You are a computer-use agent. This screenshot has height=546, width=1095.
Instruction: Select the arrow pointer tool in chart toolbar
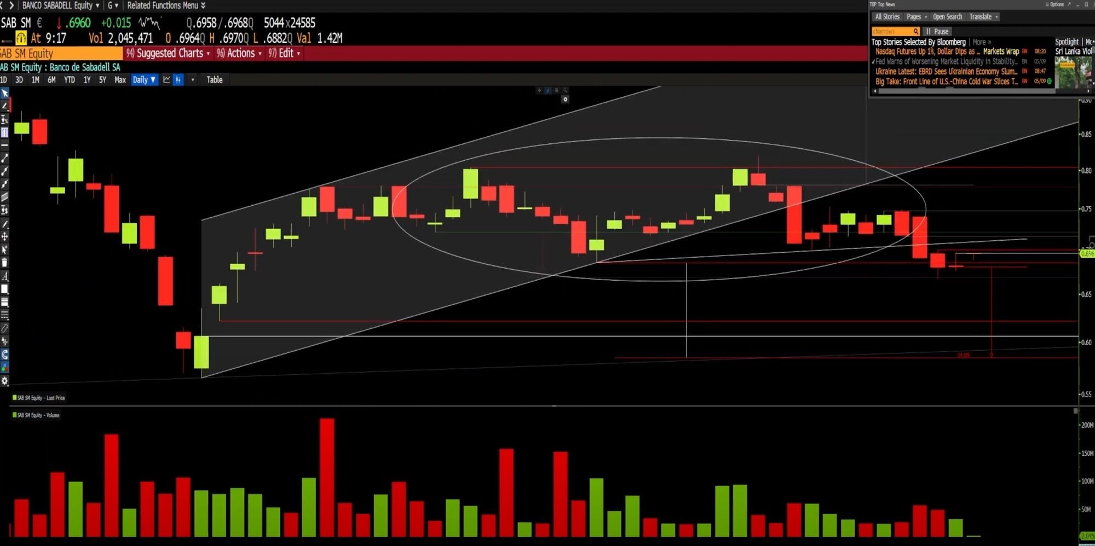click(x=5, y=93)
